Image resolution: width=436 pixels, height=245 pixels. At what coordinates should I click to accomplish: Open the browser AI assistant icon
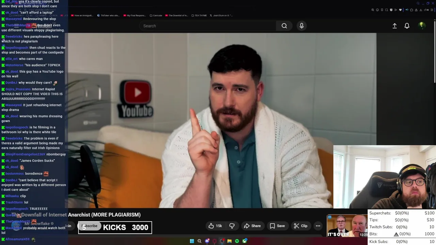click(x=426, y=10)
